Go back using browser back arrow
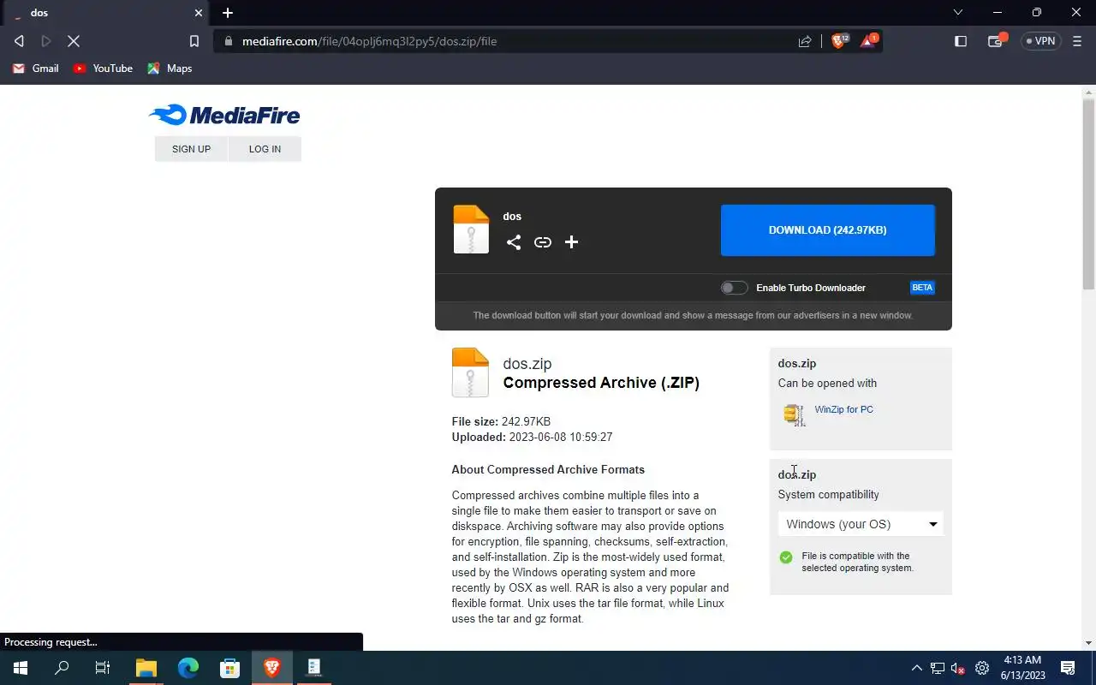The image size is (1096, 685). 19,41
